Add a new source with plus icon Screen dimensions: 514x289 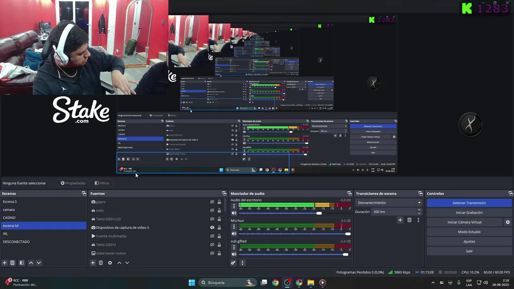pos(93,263)
